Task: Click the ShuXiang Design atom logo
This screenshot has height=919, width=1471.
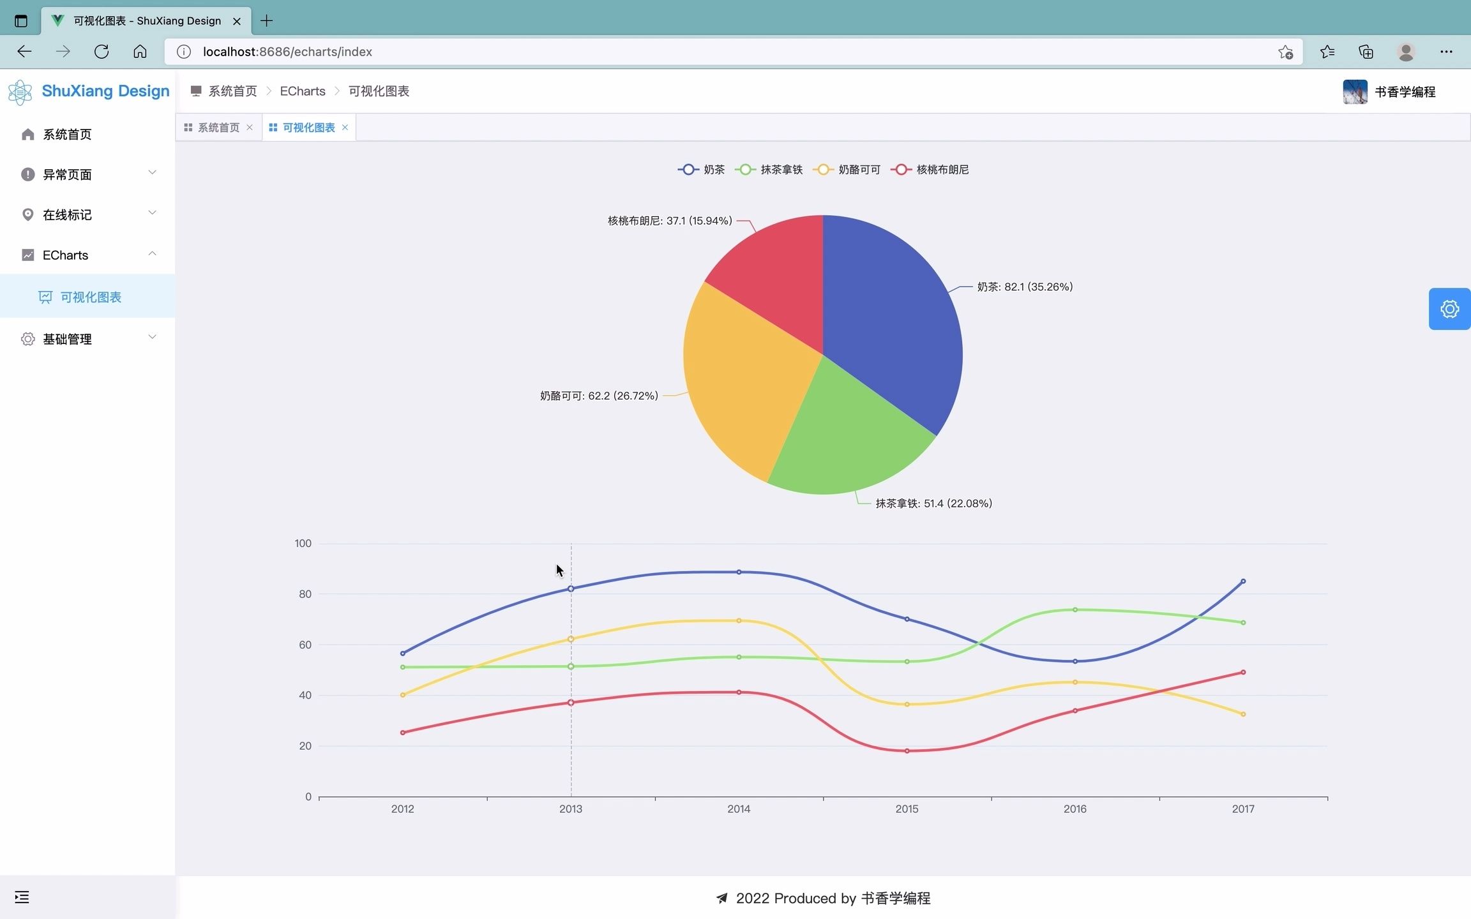Action: (20, 92)
